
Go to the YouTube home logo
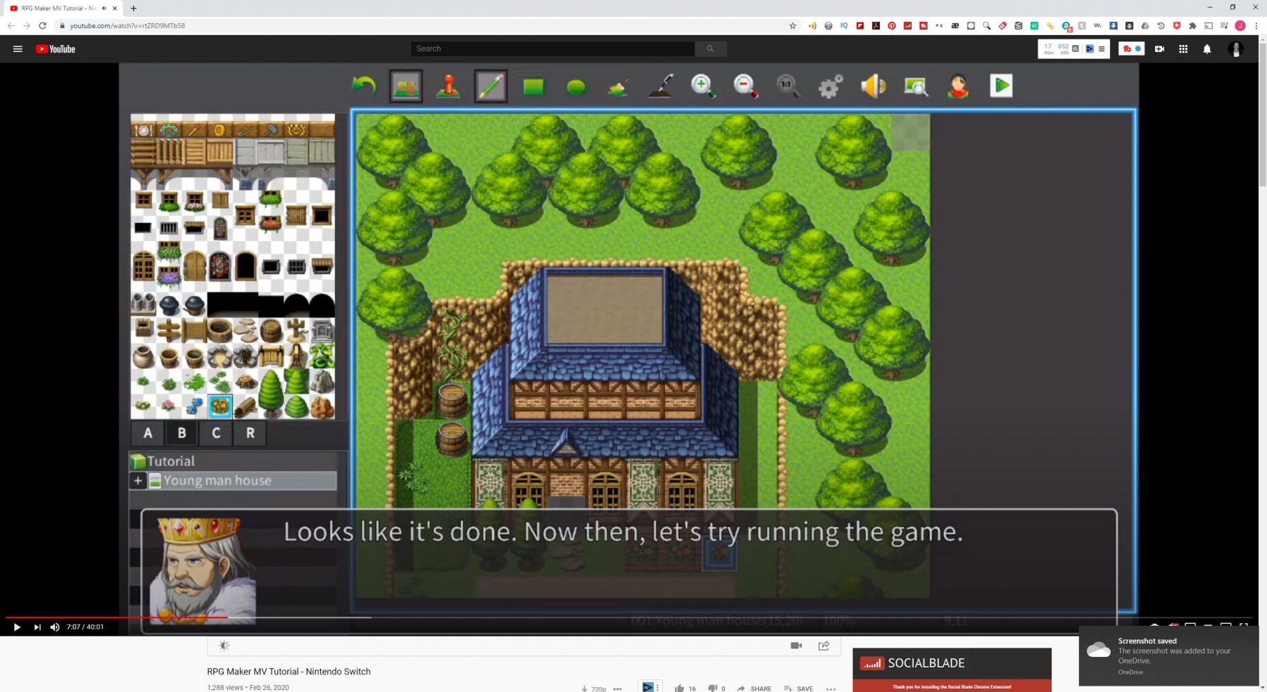pos(56,49)
